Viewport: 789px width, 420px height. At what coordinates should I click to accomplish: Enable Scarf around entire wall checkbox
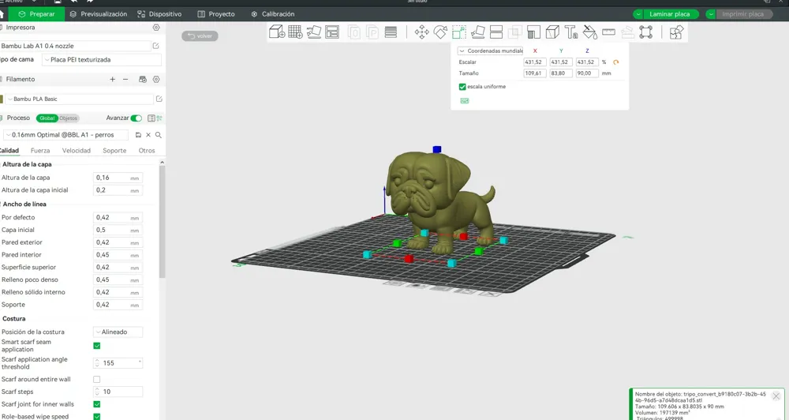pyautogui.click(x=96, y=379)
